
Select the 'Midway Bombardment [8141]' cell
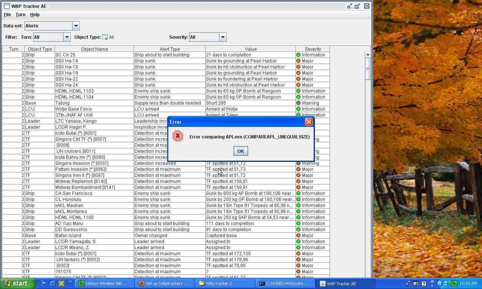(x=95, y=187)
